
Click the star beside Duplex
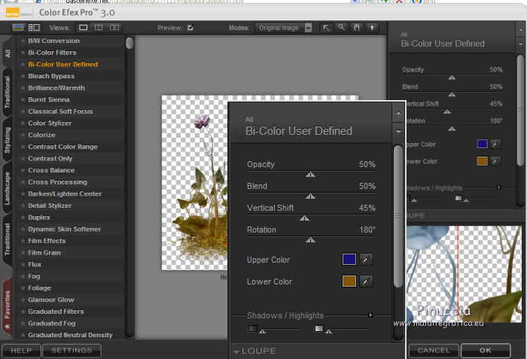23,218
